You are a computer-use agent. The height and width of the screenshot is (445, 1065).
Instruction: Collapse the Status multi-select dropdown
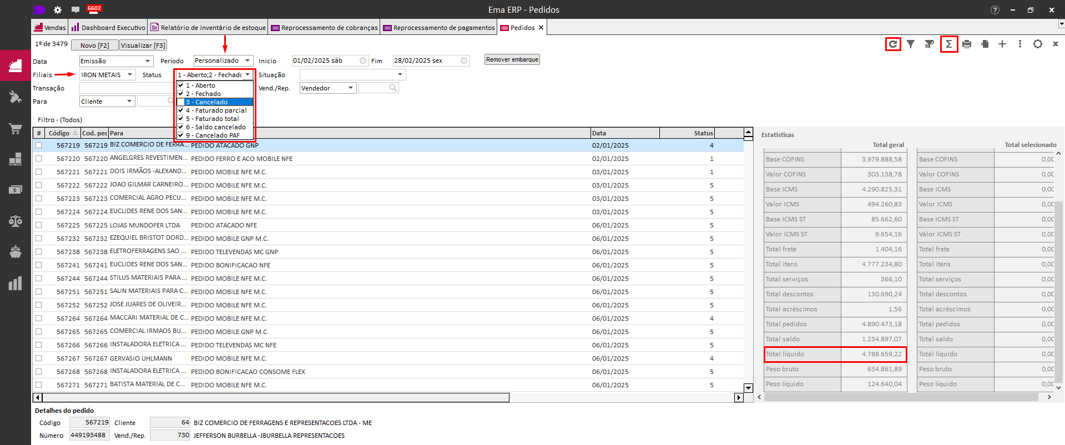click(x=248, y=74)
